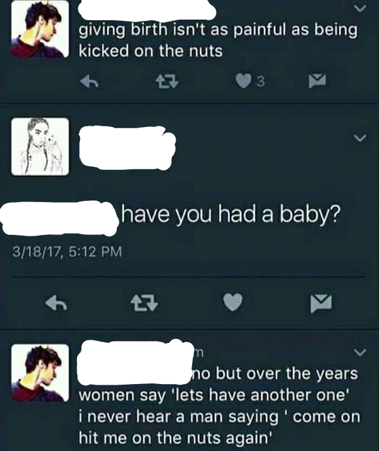Select the 'kicked on the nuts' tweet text

point(218,40)
